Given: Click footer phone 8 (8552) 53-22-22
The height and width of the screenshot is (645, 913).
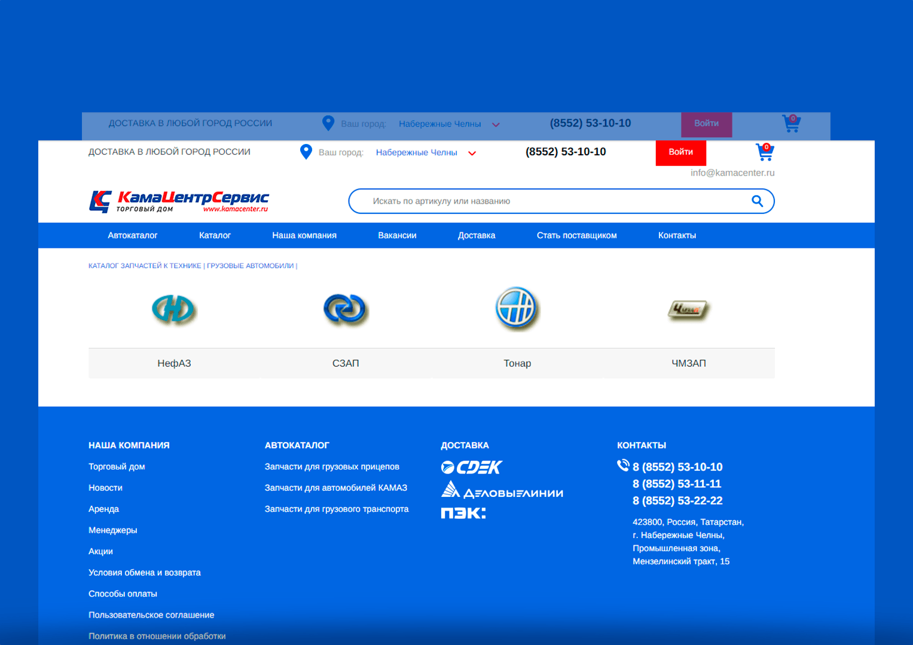Looking at the screenshot, I should [677, 500].
